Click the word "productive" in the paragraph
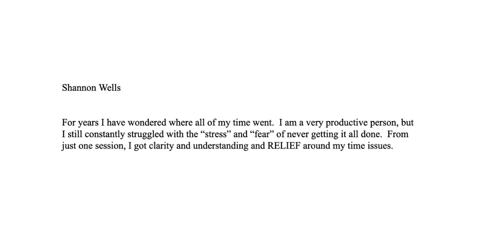Screen dimensions: 481x240 click(343, 122)
